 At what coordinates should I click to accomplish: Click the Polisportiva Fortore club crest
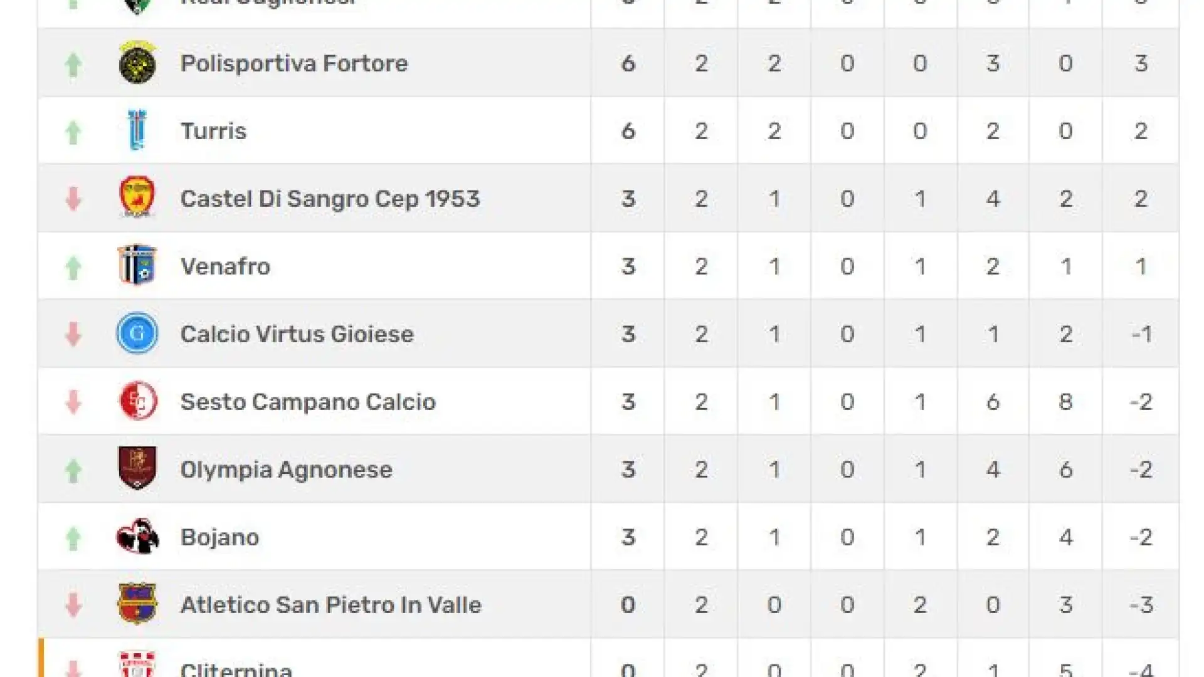pyautogui.click(x=137, y=63)
